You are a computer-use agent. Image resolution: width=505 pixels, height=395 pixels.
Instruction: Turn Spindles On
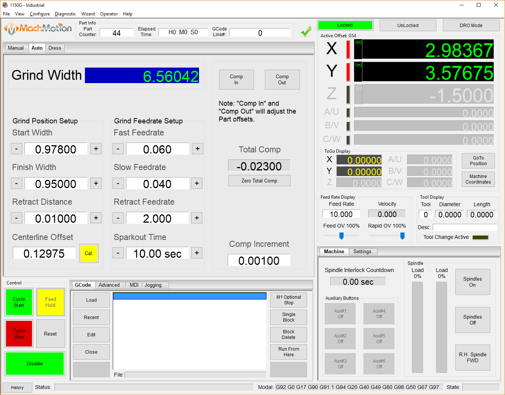[473, 282]
